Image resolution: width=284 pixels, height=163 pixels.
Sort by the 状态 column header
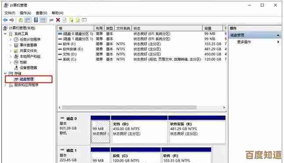[x=167, y=28]
